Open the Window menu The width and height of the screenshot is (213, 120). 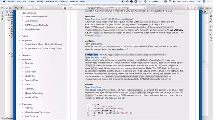coord(74,1)
